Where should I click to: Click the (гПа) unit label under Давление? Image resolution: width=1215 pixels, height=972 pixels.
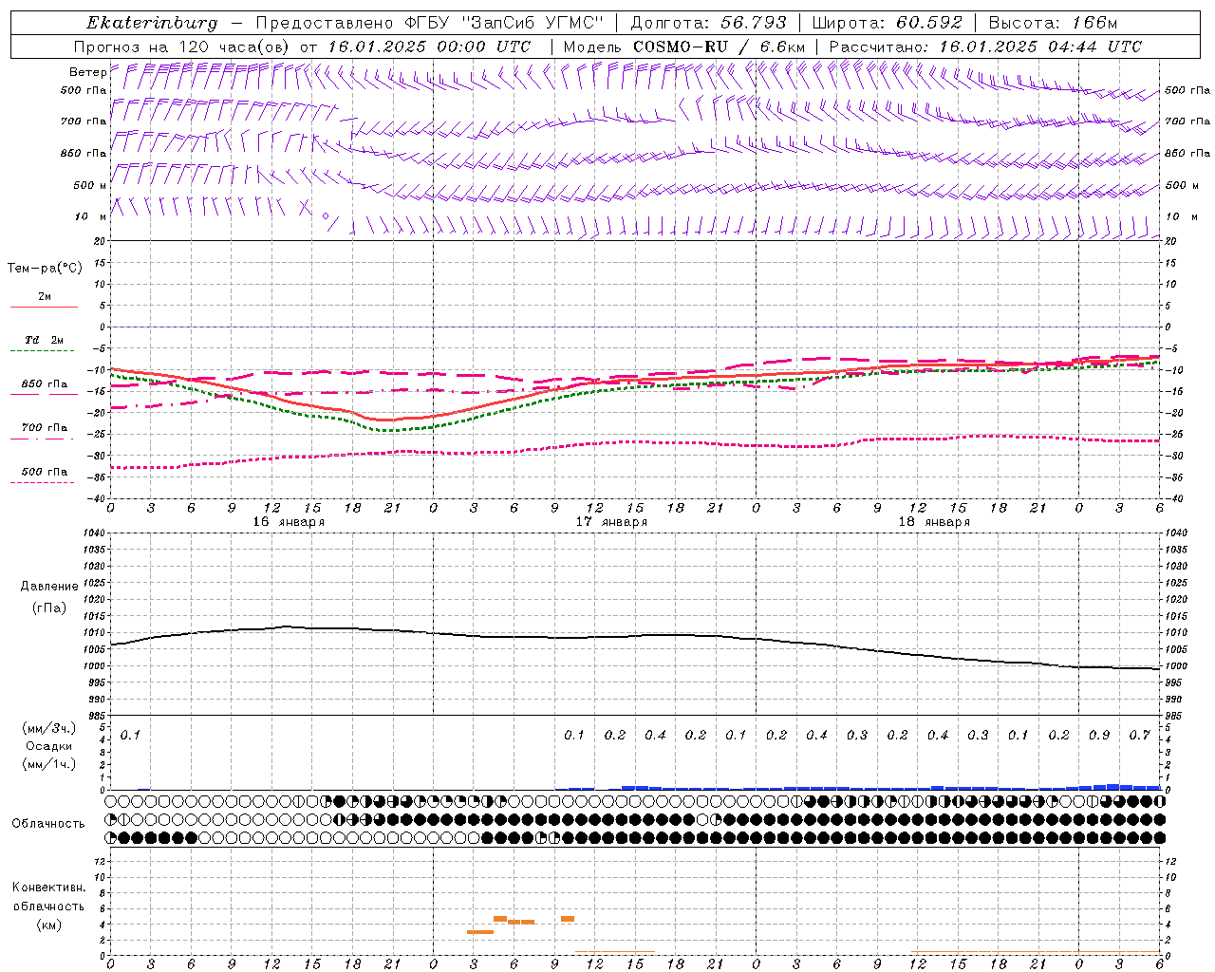pos(49,607)
